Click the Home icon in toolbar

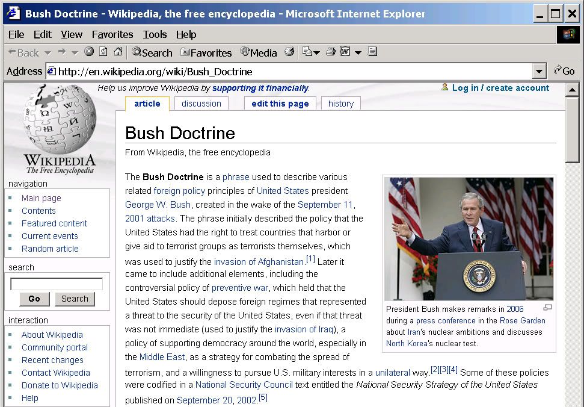tap(118, 51)
